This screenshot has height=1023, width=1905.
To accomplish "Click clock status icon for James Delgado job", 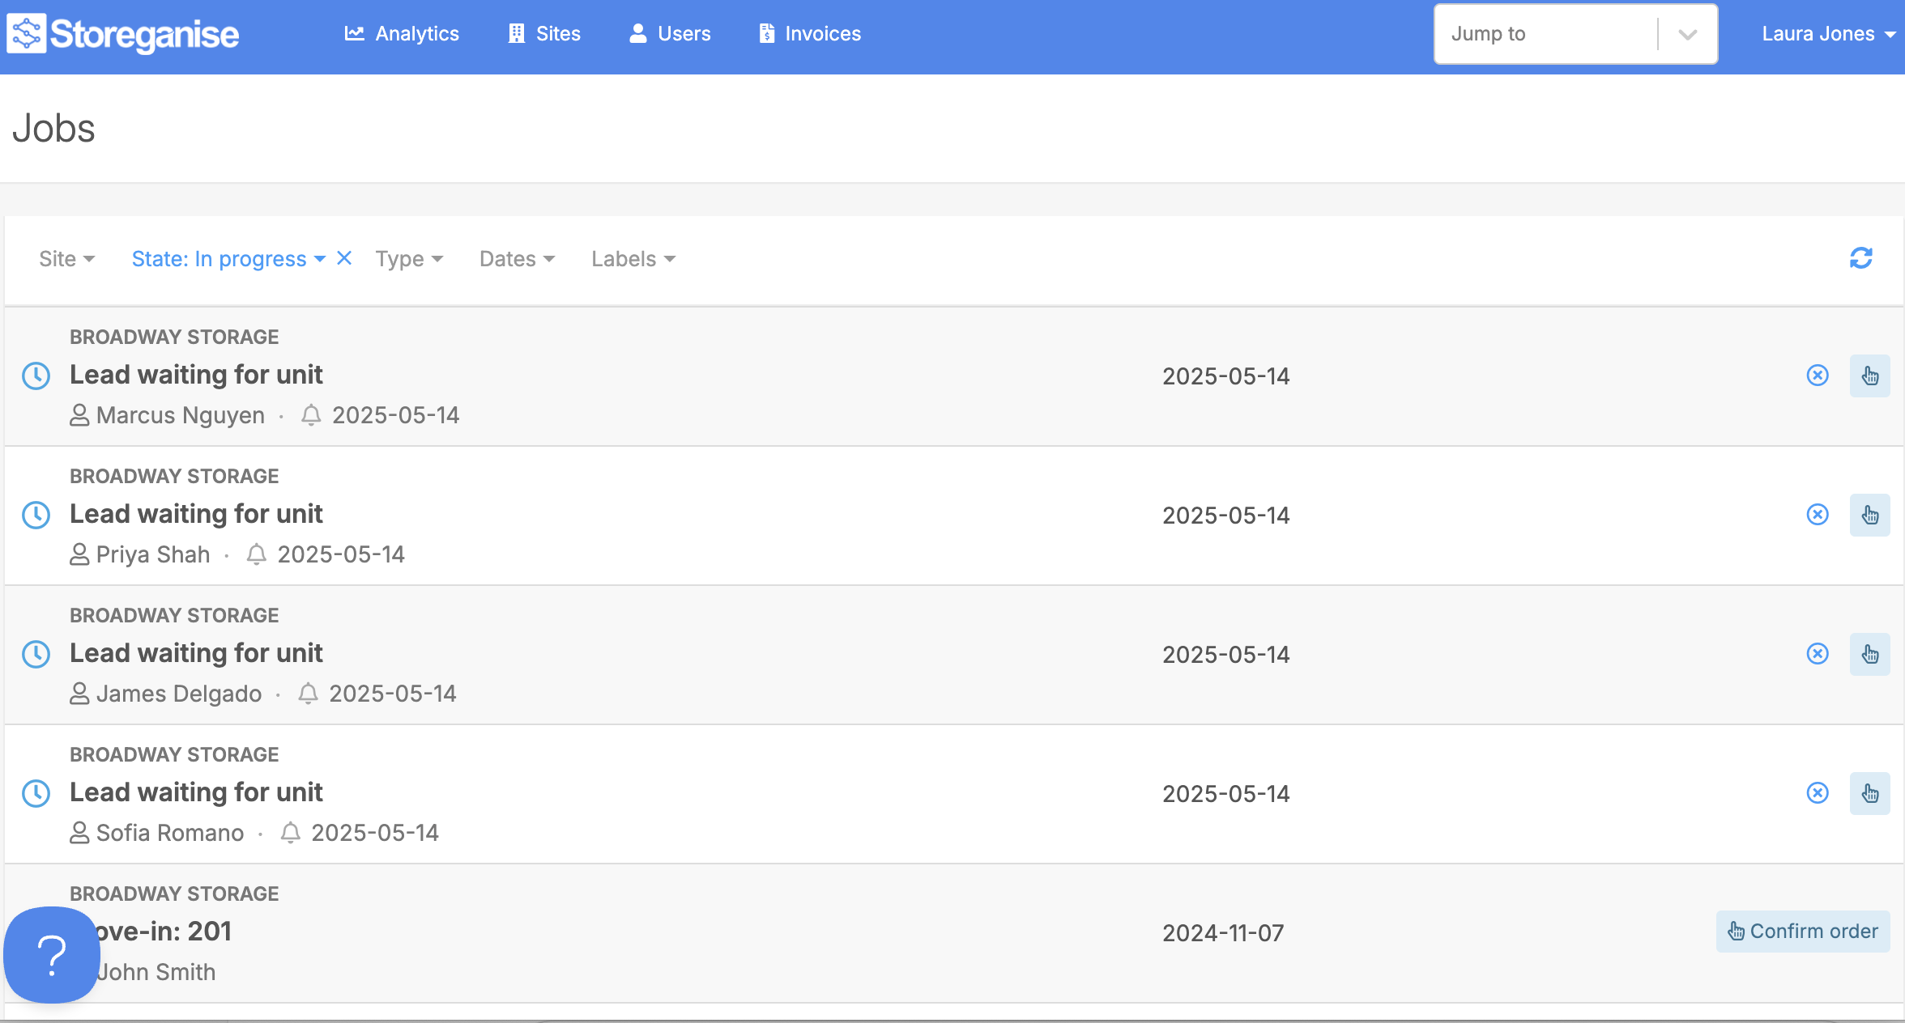I will 36,654.
